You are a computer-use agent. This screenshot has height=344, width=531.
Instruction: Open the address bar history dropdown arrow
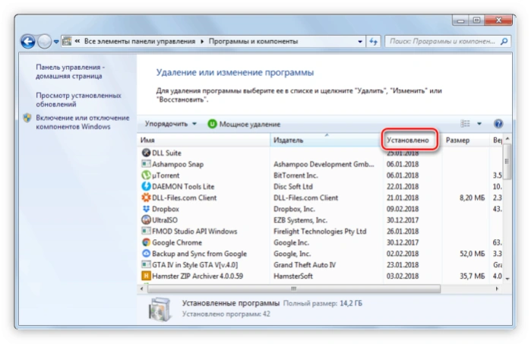click(x=360, y=42)
